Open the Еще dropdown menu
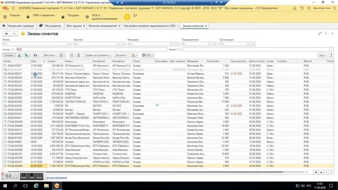 coord(322,55)
